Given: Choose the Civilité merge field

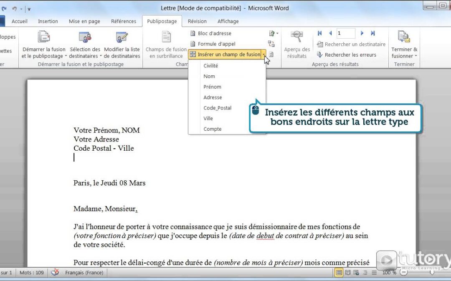Looking at the screenshot, I should pos(211,66).
